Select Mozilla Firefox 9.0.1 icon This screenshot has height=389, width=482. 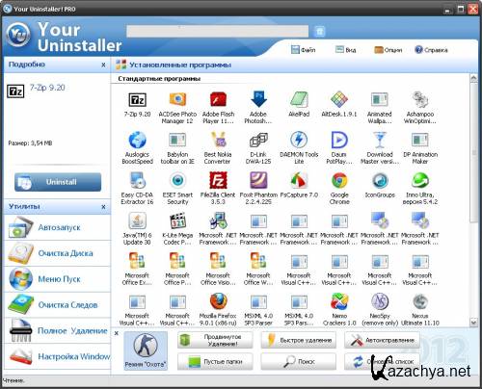point(218,301)
